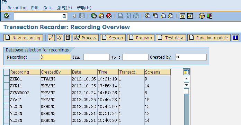Click the Recording column header
The width and height of the screenshot is (241, 125).
[x=25, y=72]
